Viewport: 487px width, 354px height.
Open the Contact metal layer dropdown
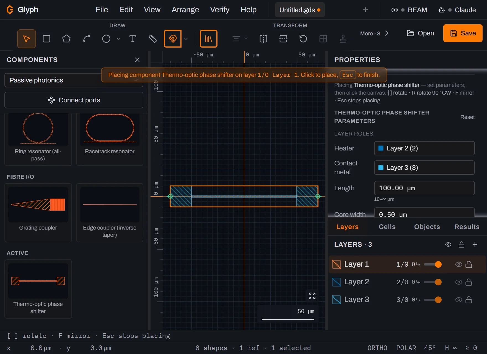coord(424,168)
